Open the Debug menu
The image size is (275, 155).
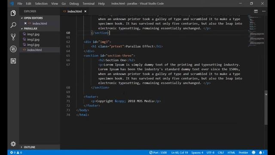tap(74, 3)
